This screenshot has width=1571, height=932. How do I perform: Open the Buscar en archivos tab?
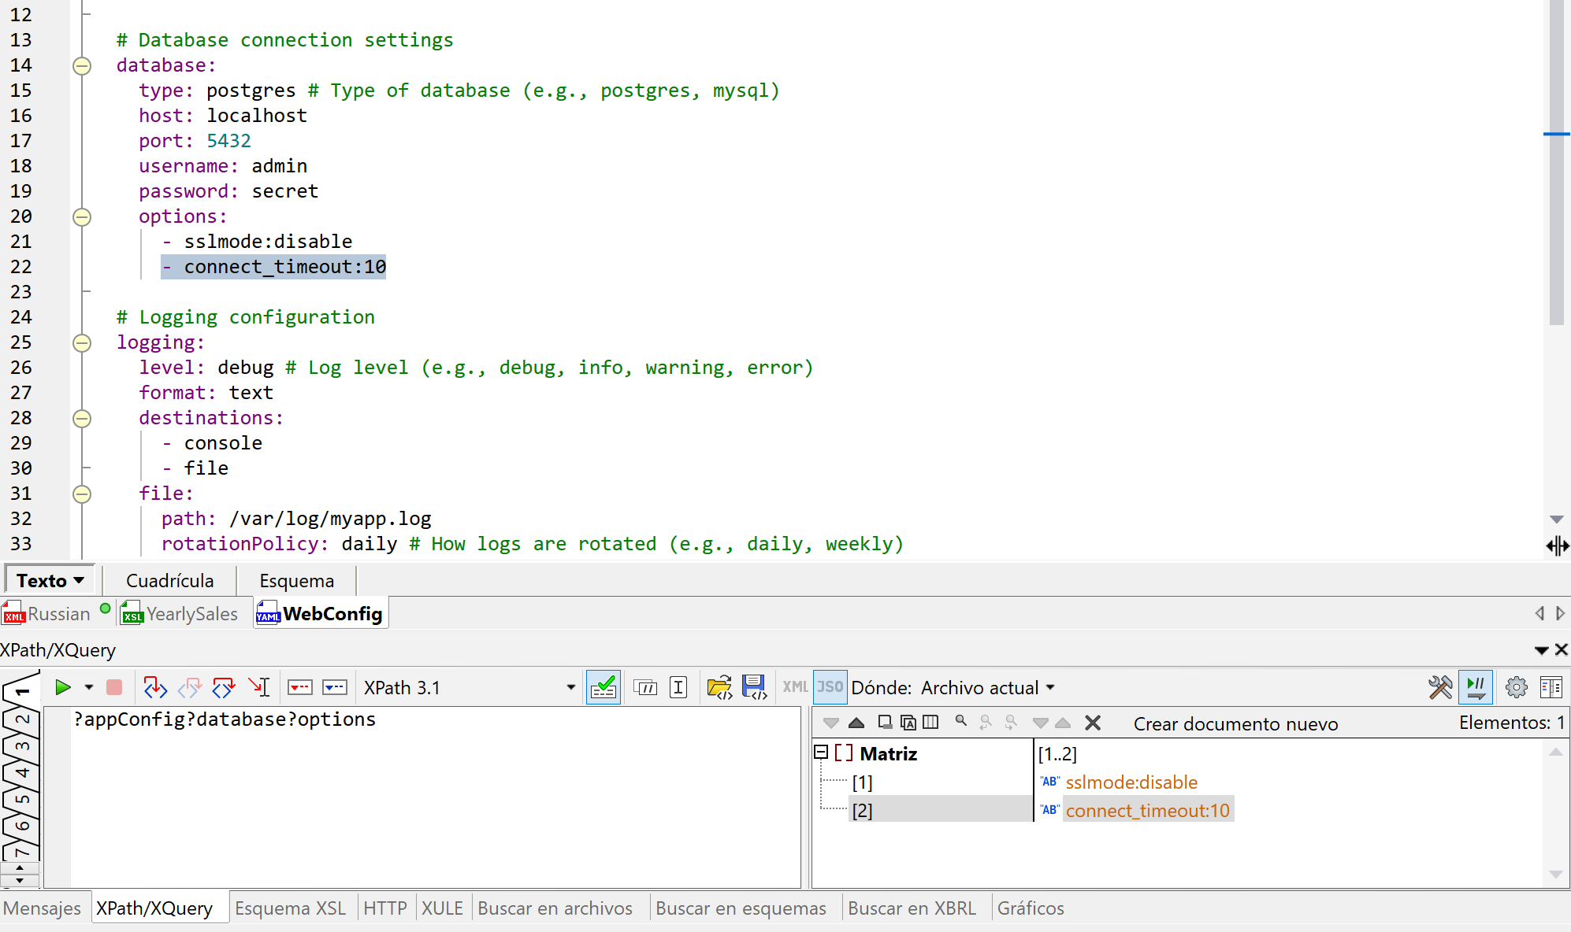click(x=555, y=908)
